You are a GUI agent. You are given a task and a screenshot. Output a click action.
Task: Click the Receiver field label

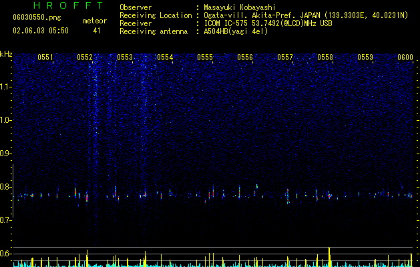click(x=136, y=23)
